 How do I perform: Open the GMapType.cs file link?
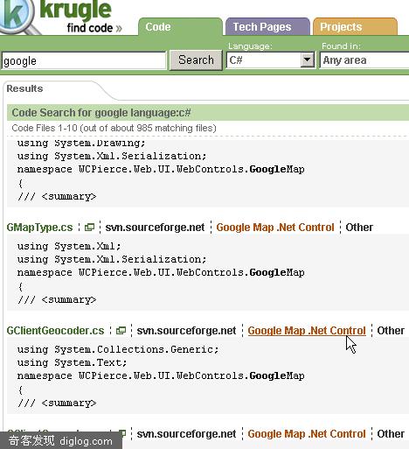(x=39, y=228)
